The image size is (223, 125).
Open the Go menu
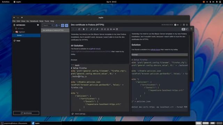pos(28,21)
